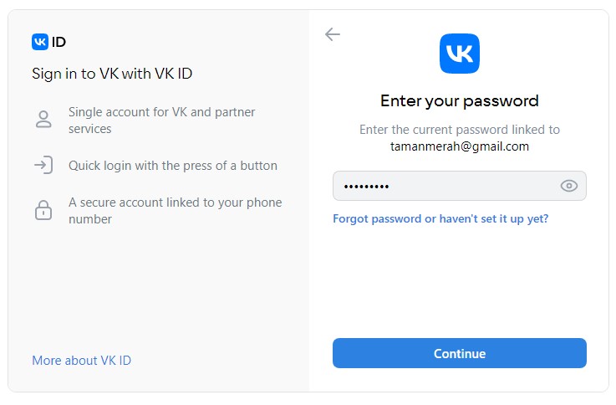Open the Forgot password link
Viewport: 616px width, 405px height.
pos(440,218)
